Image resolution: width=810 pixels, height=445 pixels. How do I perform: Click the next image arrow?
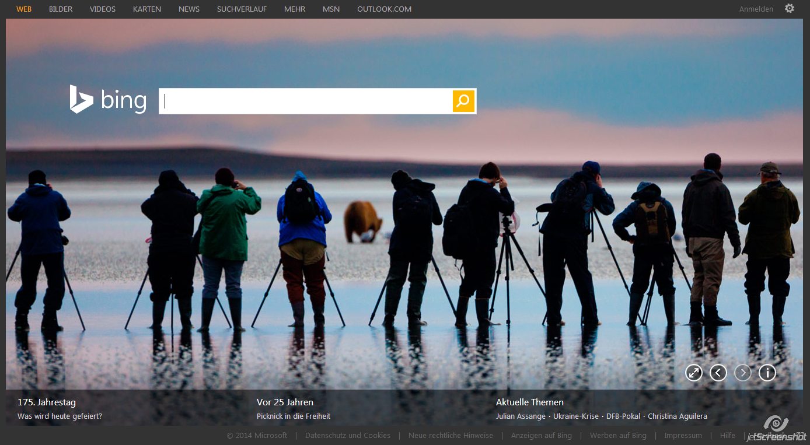[742, 373]
